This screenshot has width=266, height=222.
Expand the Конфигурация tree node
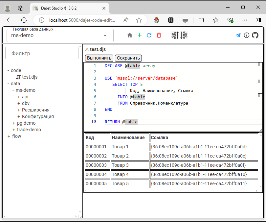coord(19,116)
